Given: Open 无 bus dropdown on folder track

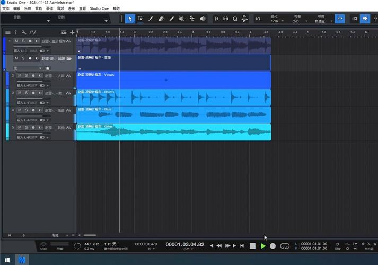Looking at the screenshot, I should [x=27, y=68].
